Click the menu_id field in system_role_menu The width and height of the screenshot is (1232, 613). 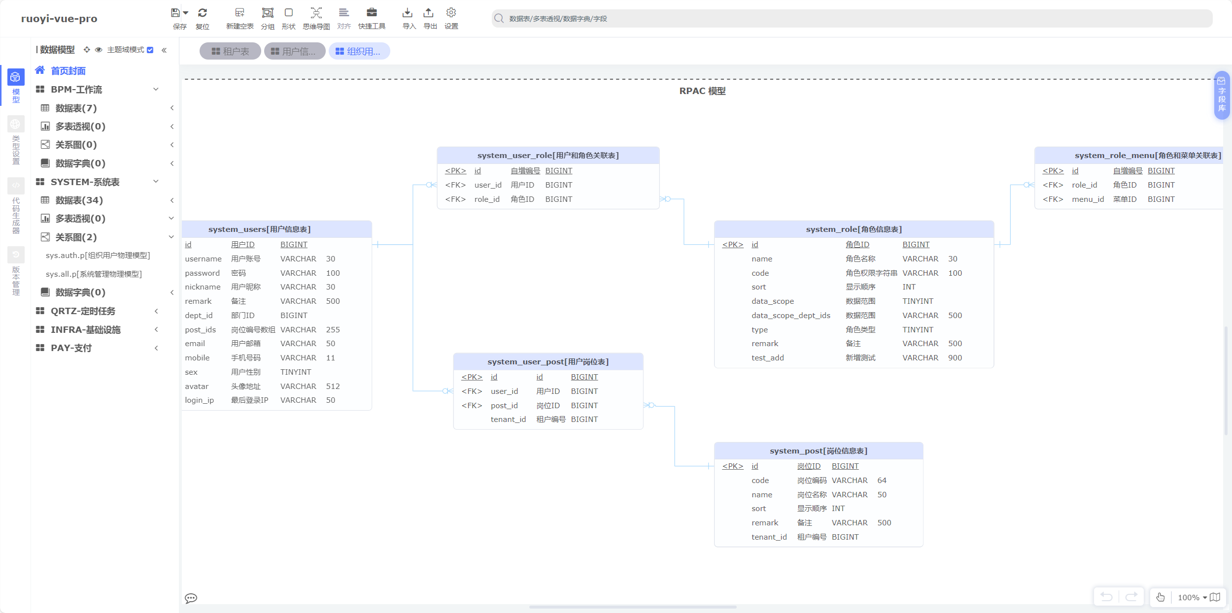pyautogui.click(x=1088, y=199)
